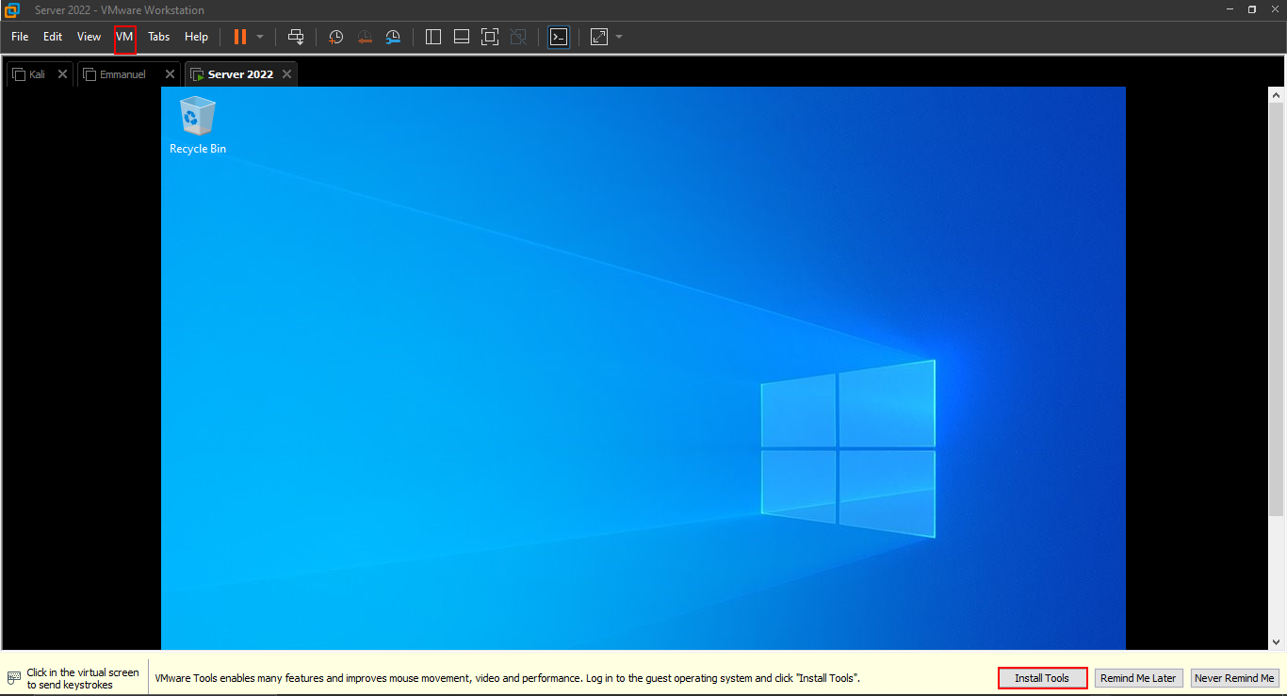Enter full screen mode
Viewport: 1287px width, 696px height.
point(490,37)
